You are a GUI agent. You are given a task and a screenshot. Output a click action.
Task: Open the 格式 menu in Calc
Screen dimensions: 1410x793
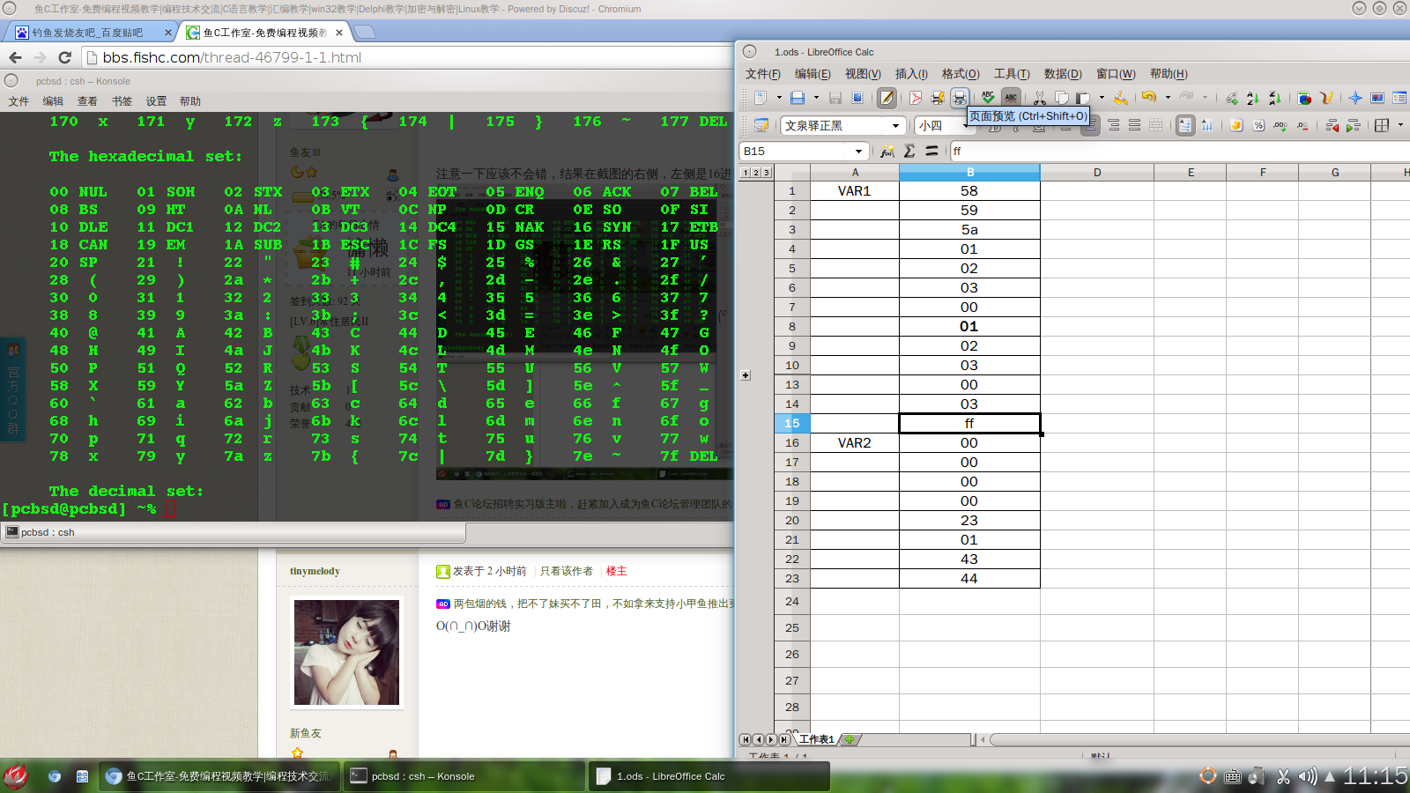961,74
